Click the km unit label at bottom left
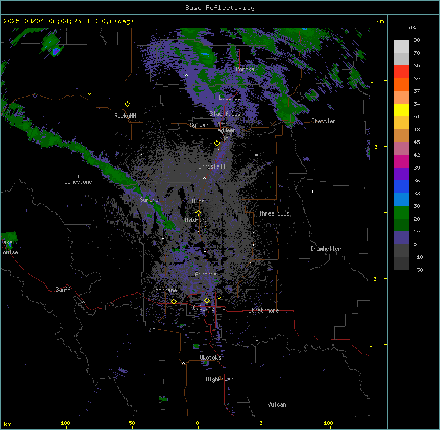 click(x=8, y=424)
